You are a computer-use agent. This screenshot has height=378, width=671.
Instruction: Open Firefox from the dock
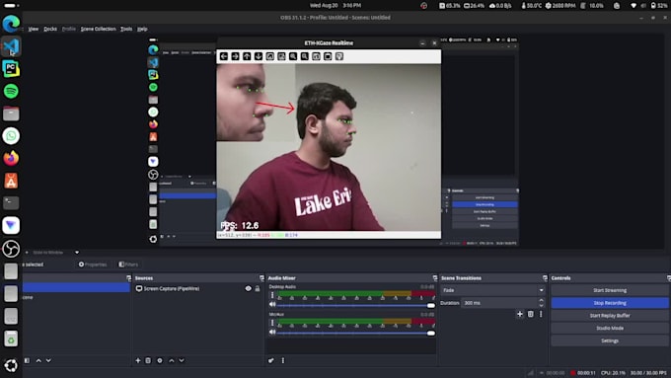(x=11, y=158)
